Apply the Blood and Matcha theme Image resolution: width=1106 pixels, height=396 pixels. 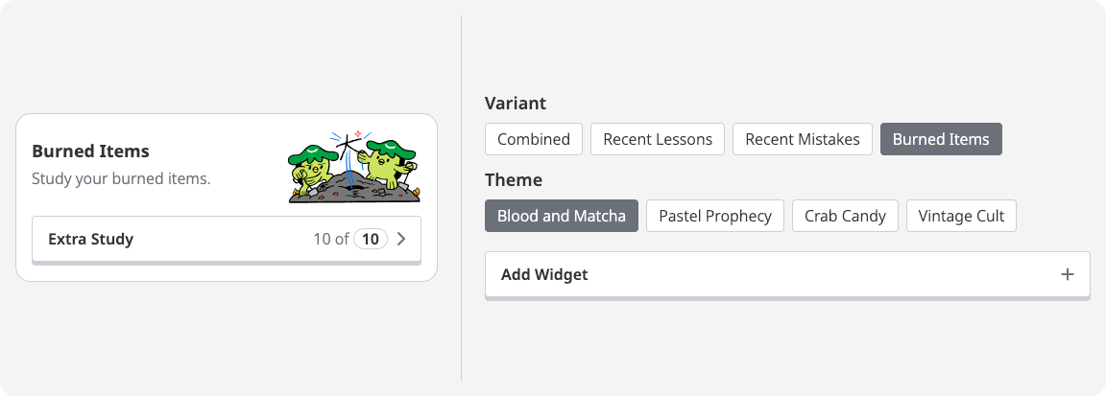(x=562, y=216)
